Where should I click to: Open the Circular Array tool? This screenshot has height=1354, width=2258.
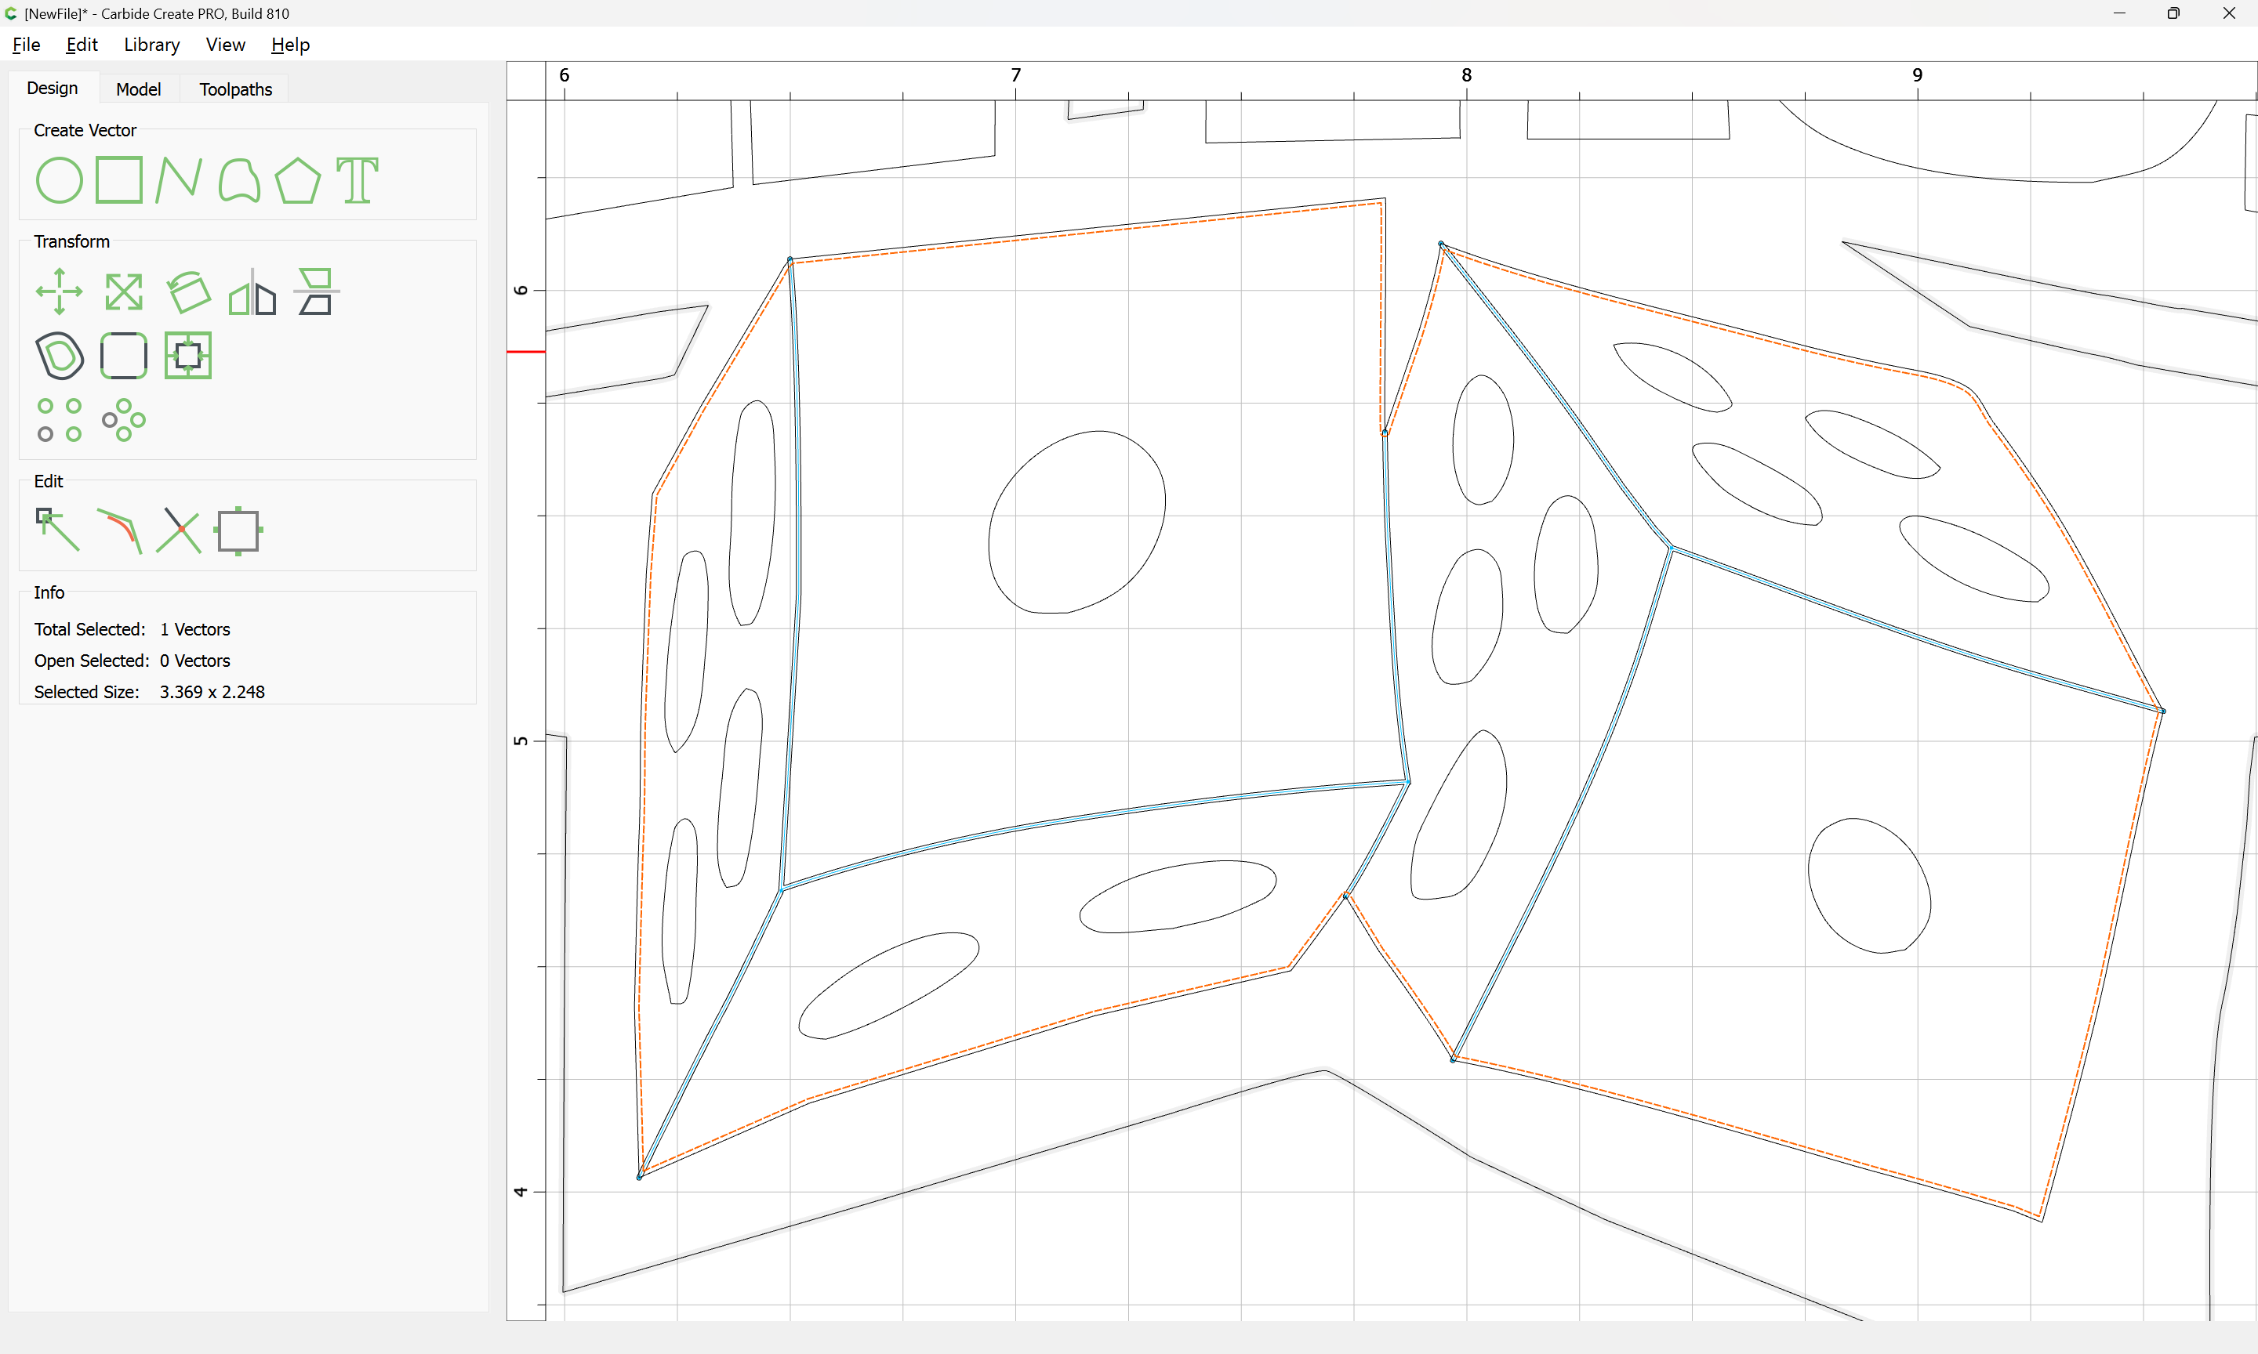(123, 420)
